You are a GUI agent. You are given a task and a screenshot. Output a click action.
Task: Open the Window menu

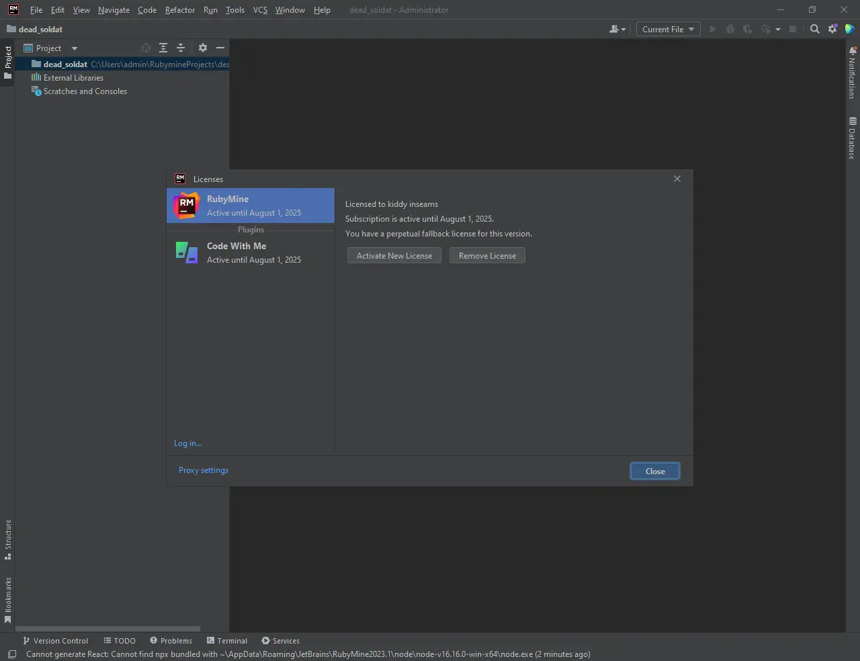(290, 9)
